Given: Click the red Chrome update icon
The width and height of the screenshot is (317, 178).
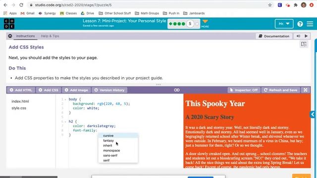Looking at the screenshot, I should click(312, 5).
